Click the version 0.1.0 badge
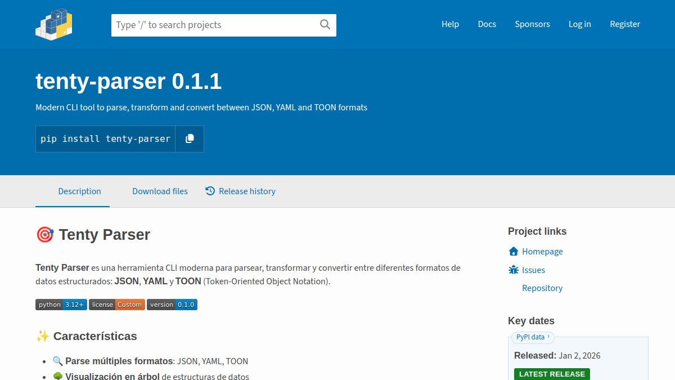The height and width of the screenshot is (380, 675). pyautogui.click(x=172, y=305)
